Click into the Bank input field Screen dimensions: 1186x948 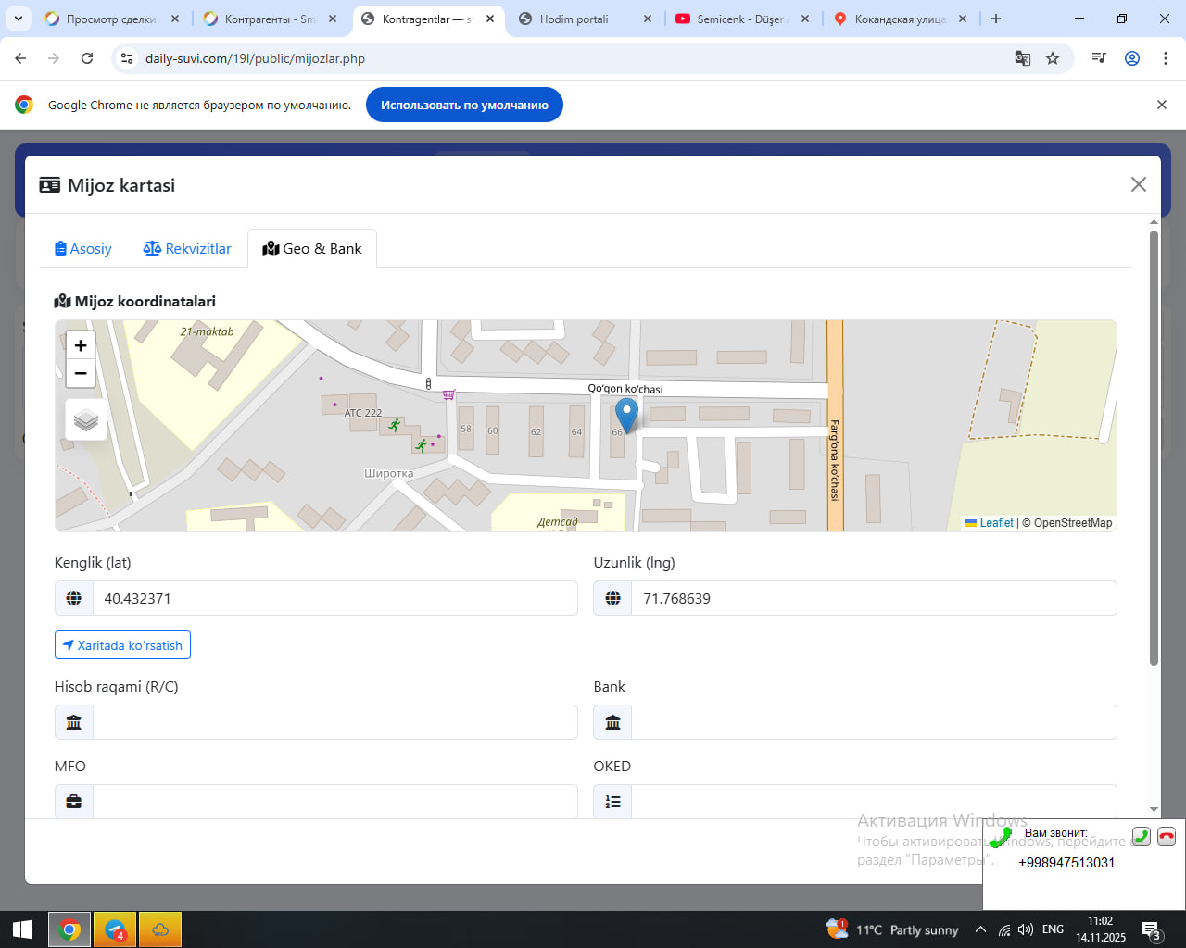873,722
